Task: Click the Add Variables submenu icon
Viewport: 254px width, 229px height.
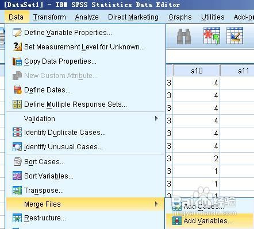Action: tap(177, 221)
